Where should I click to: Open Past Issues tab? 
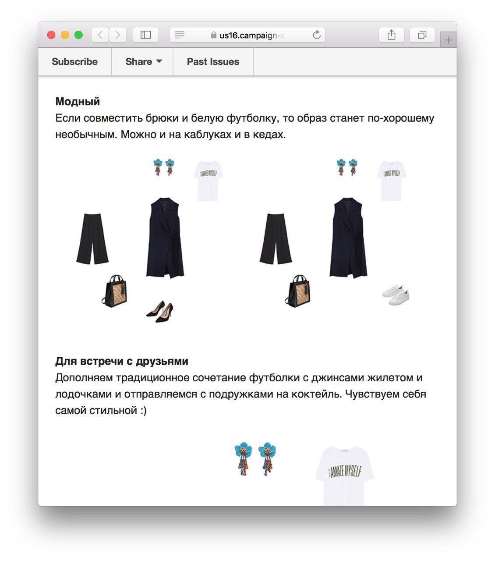click(x=213, y=62)
